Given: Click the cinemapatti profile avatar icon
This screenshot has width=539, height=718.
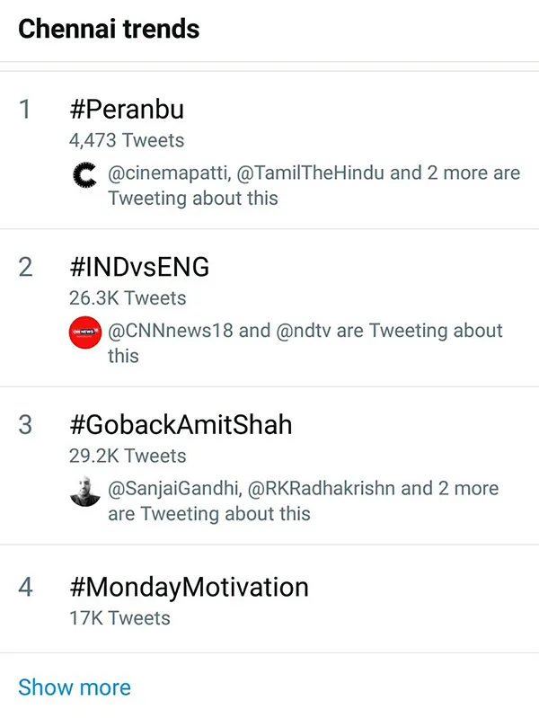Looking at the screenshot, I should pyautogui.click(x=85, y=175).
